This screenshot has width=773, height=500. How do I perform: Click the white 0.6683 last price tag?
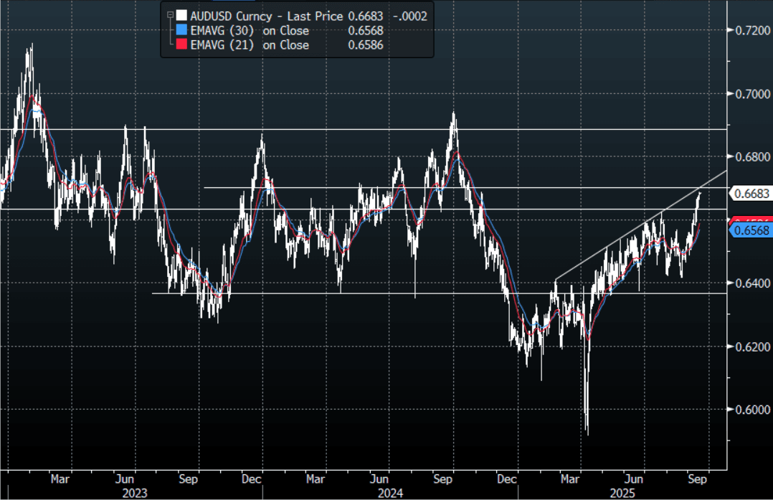tap(751, 194)
